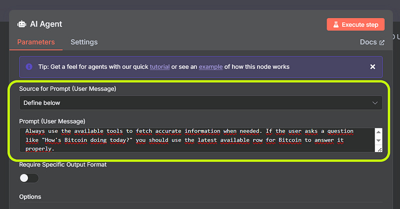Click the Options section heading
Screen dimensions: 400x209
click(30, 197)
